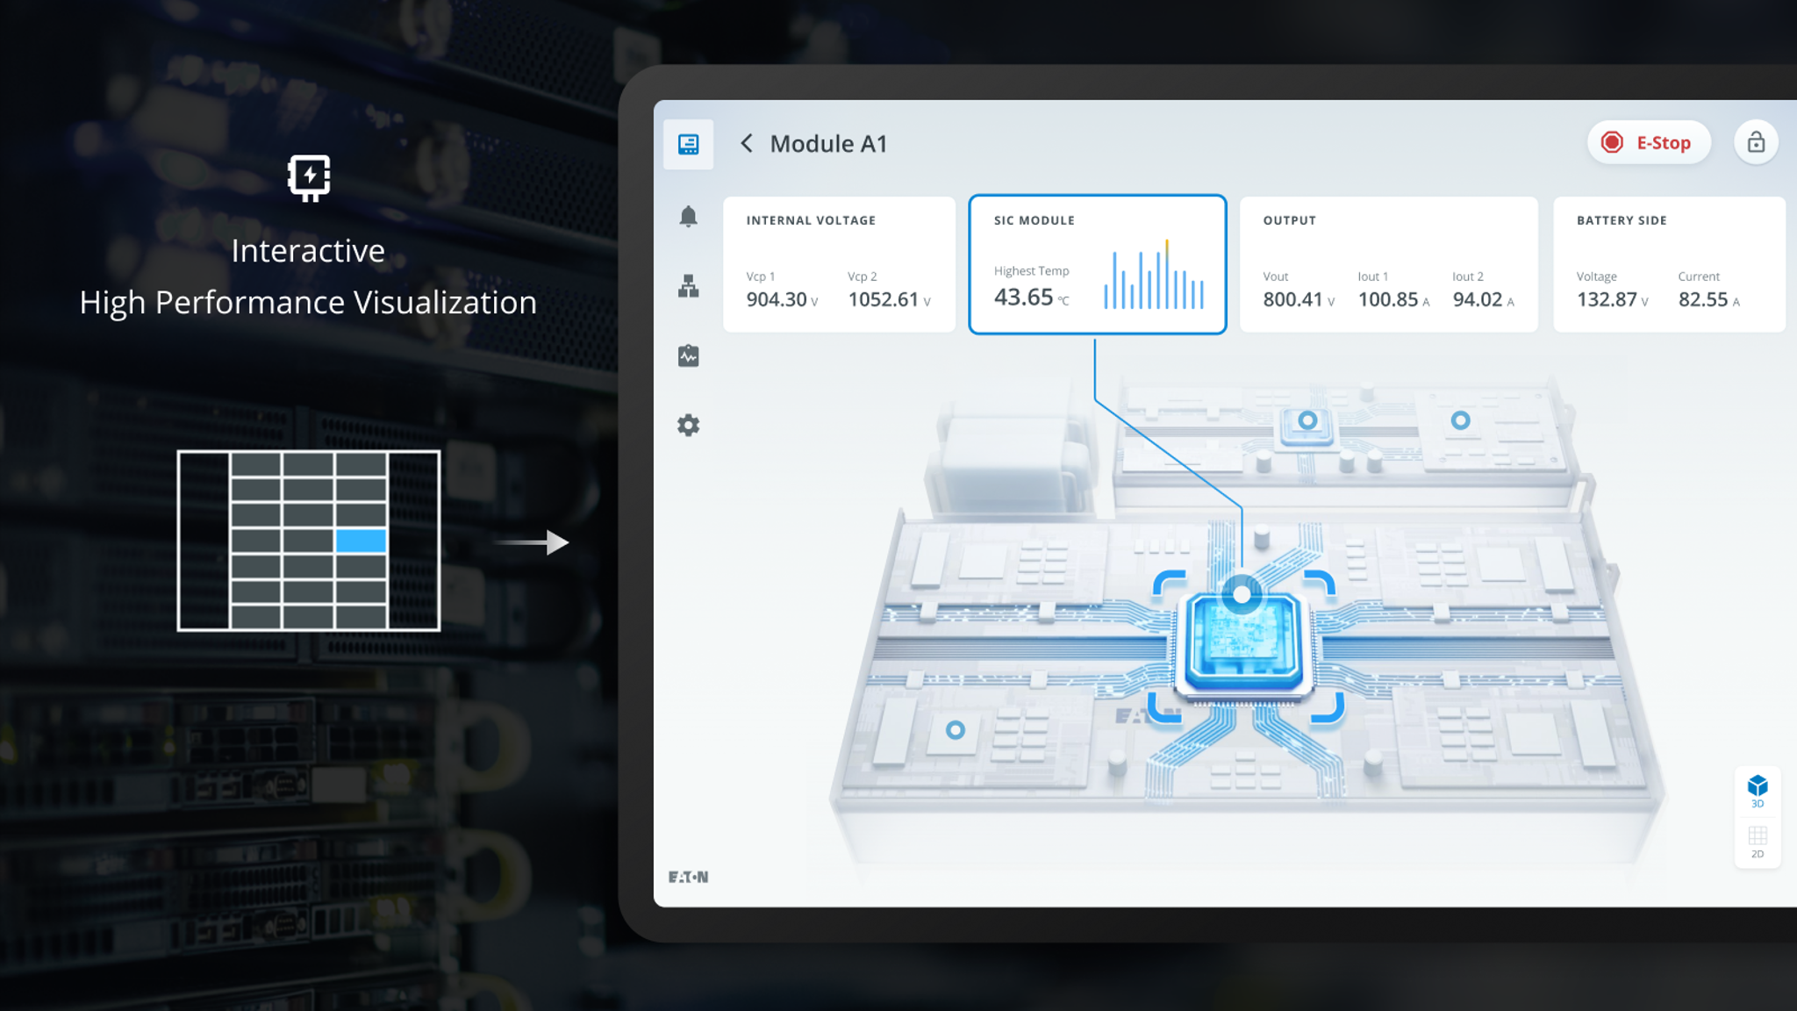Open the network hierarchy icon in sidebar

(x=688, y=286)
